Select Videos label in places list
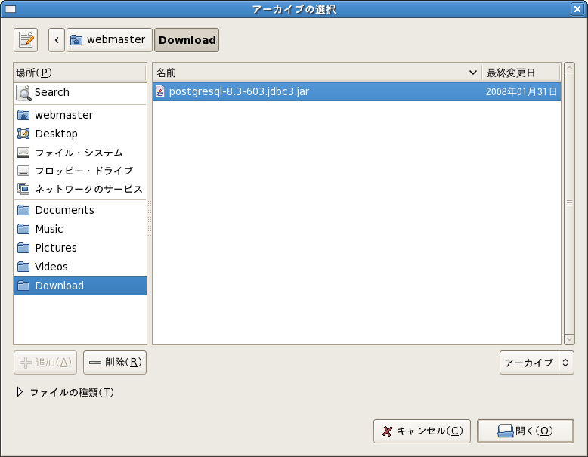 pyautogui.click(x=51, y=267)
